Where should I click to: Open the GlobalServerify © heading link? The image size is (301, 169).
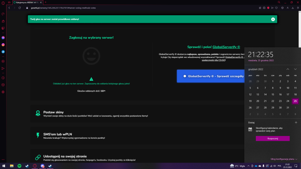pos(226,47)
